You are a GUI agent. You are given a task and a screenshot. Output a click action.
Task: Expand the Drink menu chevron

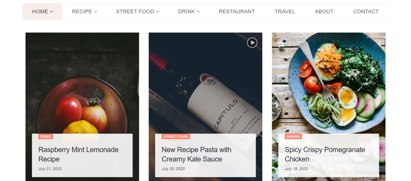click(198, 12)
